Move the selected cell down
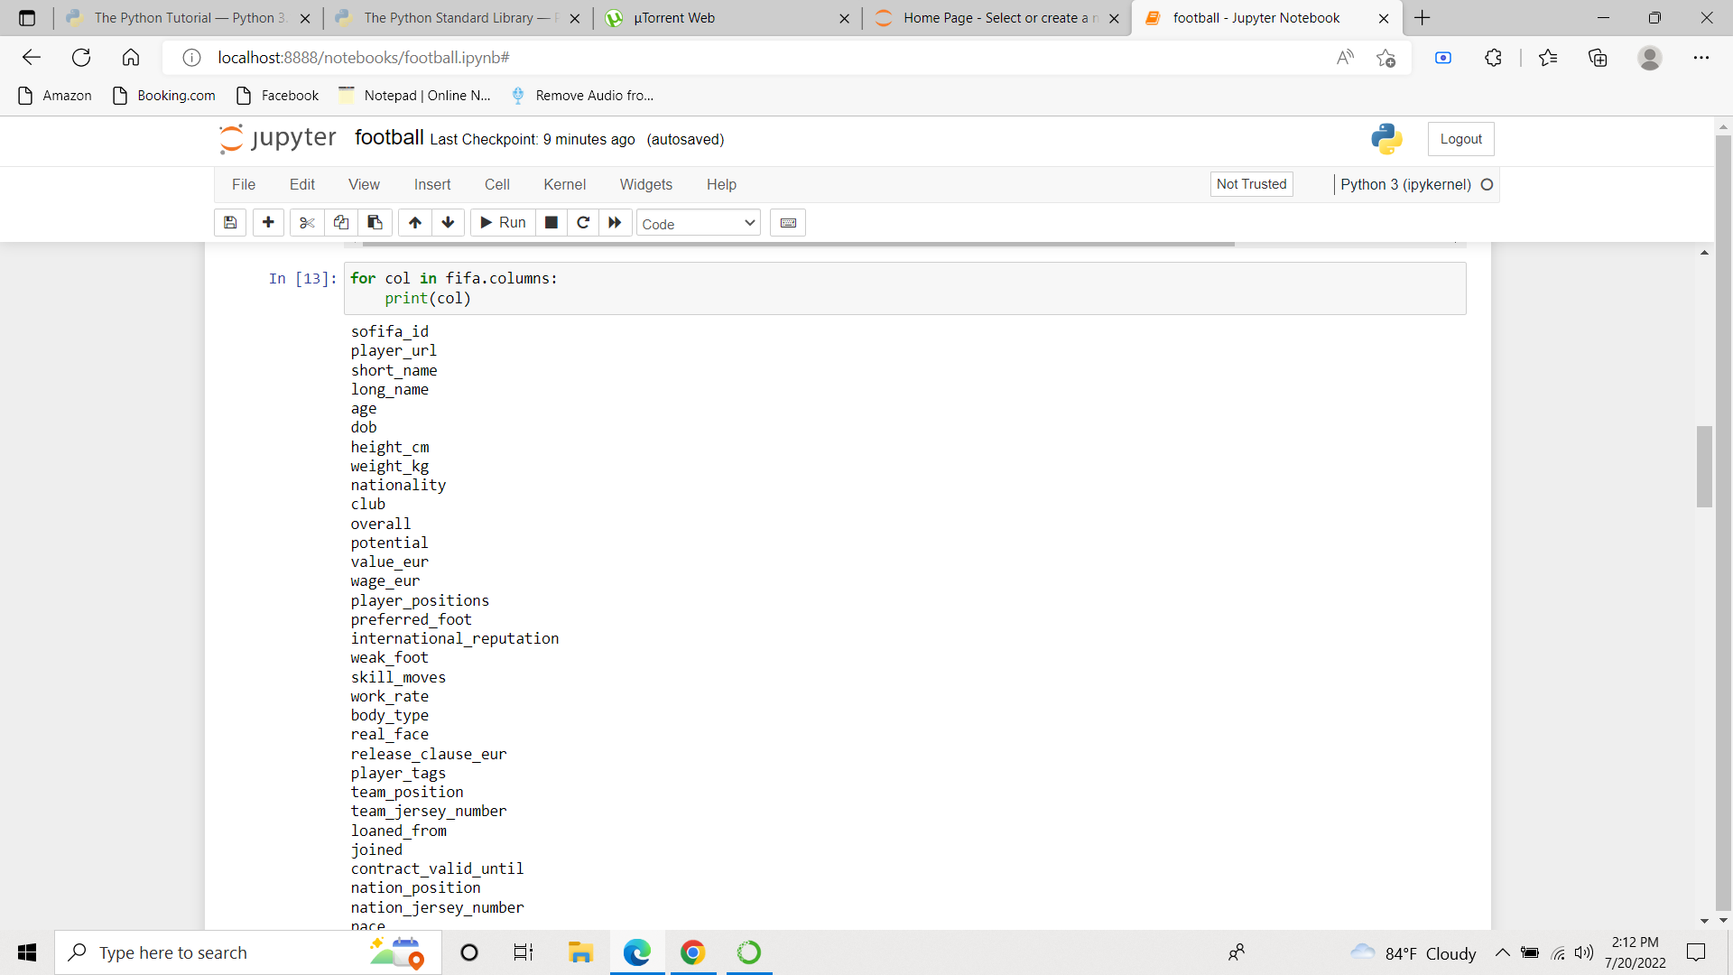Viewport: 1733px width, 975px height. pos(448,223)
